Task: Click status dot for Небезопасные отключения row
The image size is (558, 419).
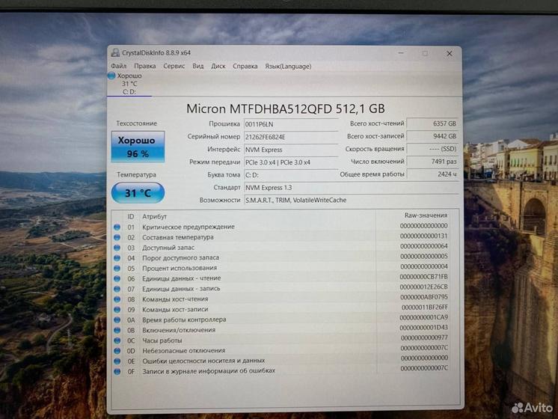Action: tap(117, 351)
